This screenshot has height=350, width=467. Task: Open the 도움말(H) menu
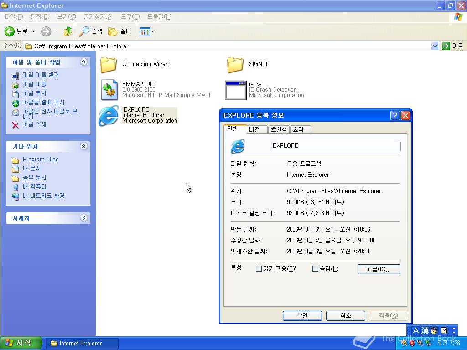click(159, 17)
